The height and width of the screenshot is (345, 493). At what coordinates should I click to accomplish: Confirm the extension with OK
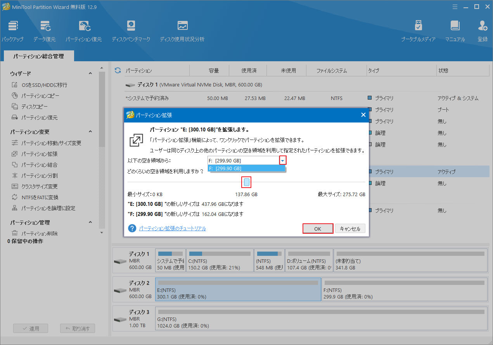pos(318,229)
